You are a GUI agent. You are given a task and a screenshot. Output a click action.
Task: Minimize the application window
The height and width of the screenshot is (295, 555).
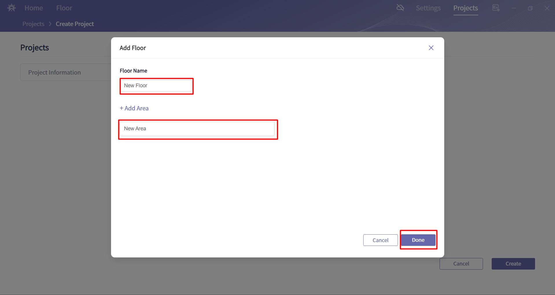click(514, 8)
